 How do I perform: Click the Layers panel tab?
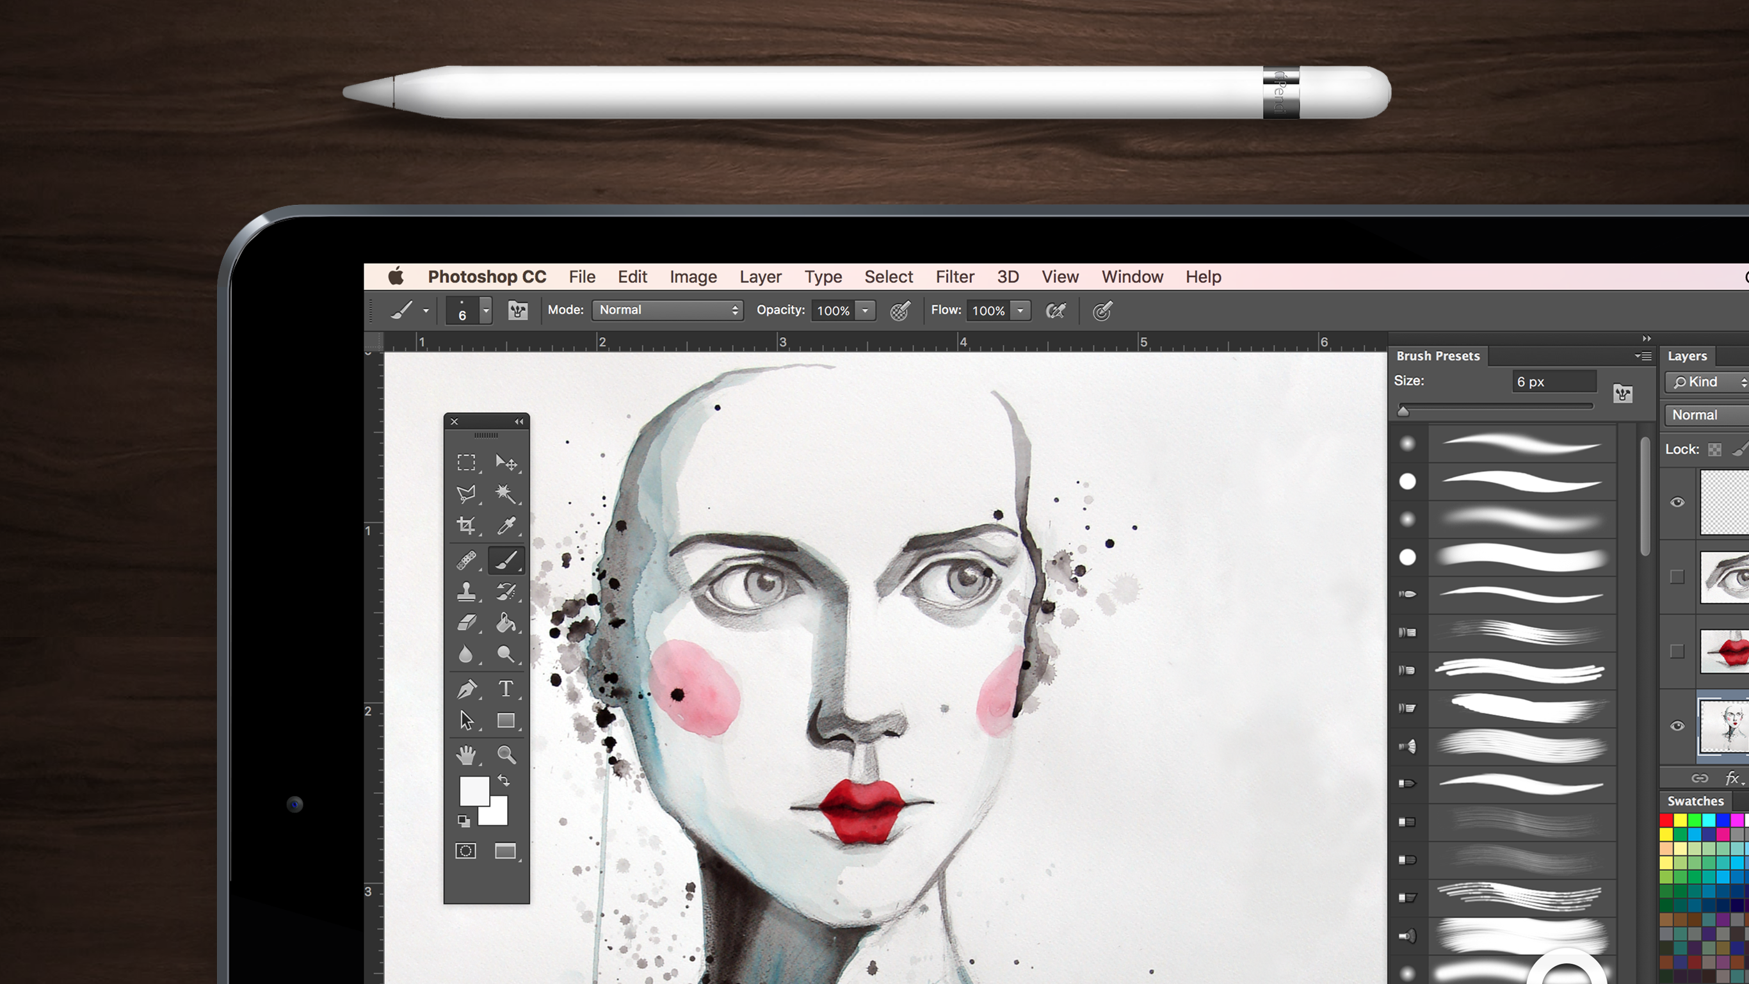[1689, 355]
